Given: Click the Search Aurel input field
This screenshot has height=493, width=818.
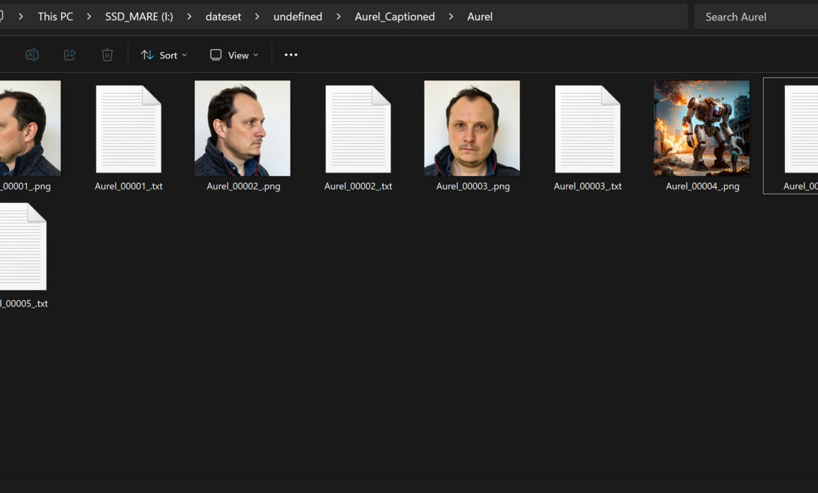Looking at the screenshot, I should point(755,17).
